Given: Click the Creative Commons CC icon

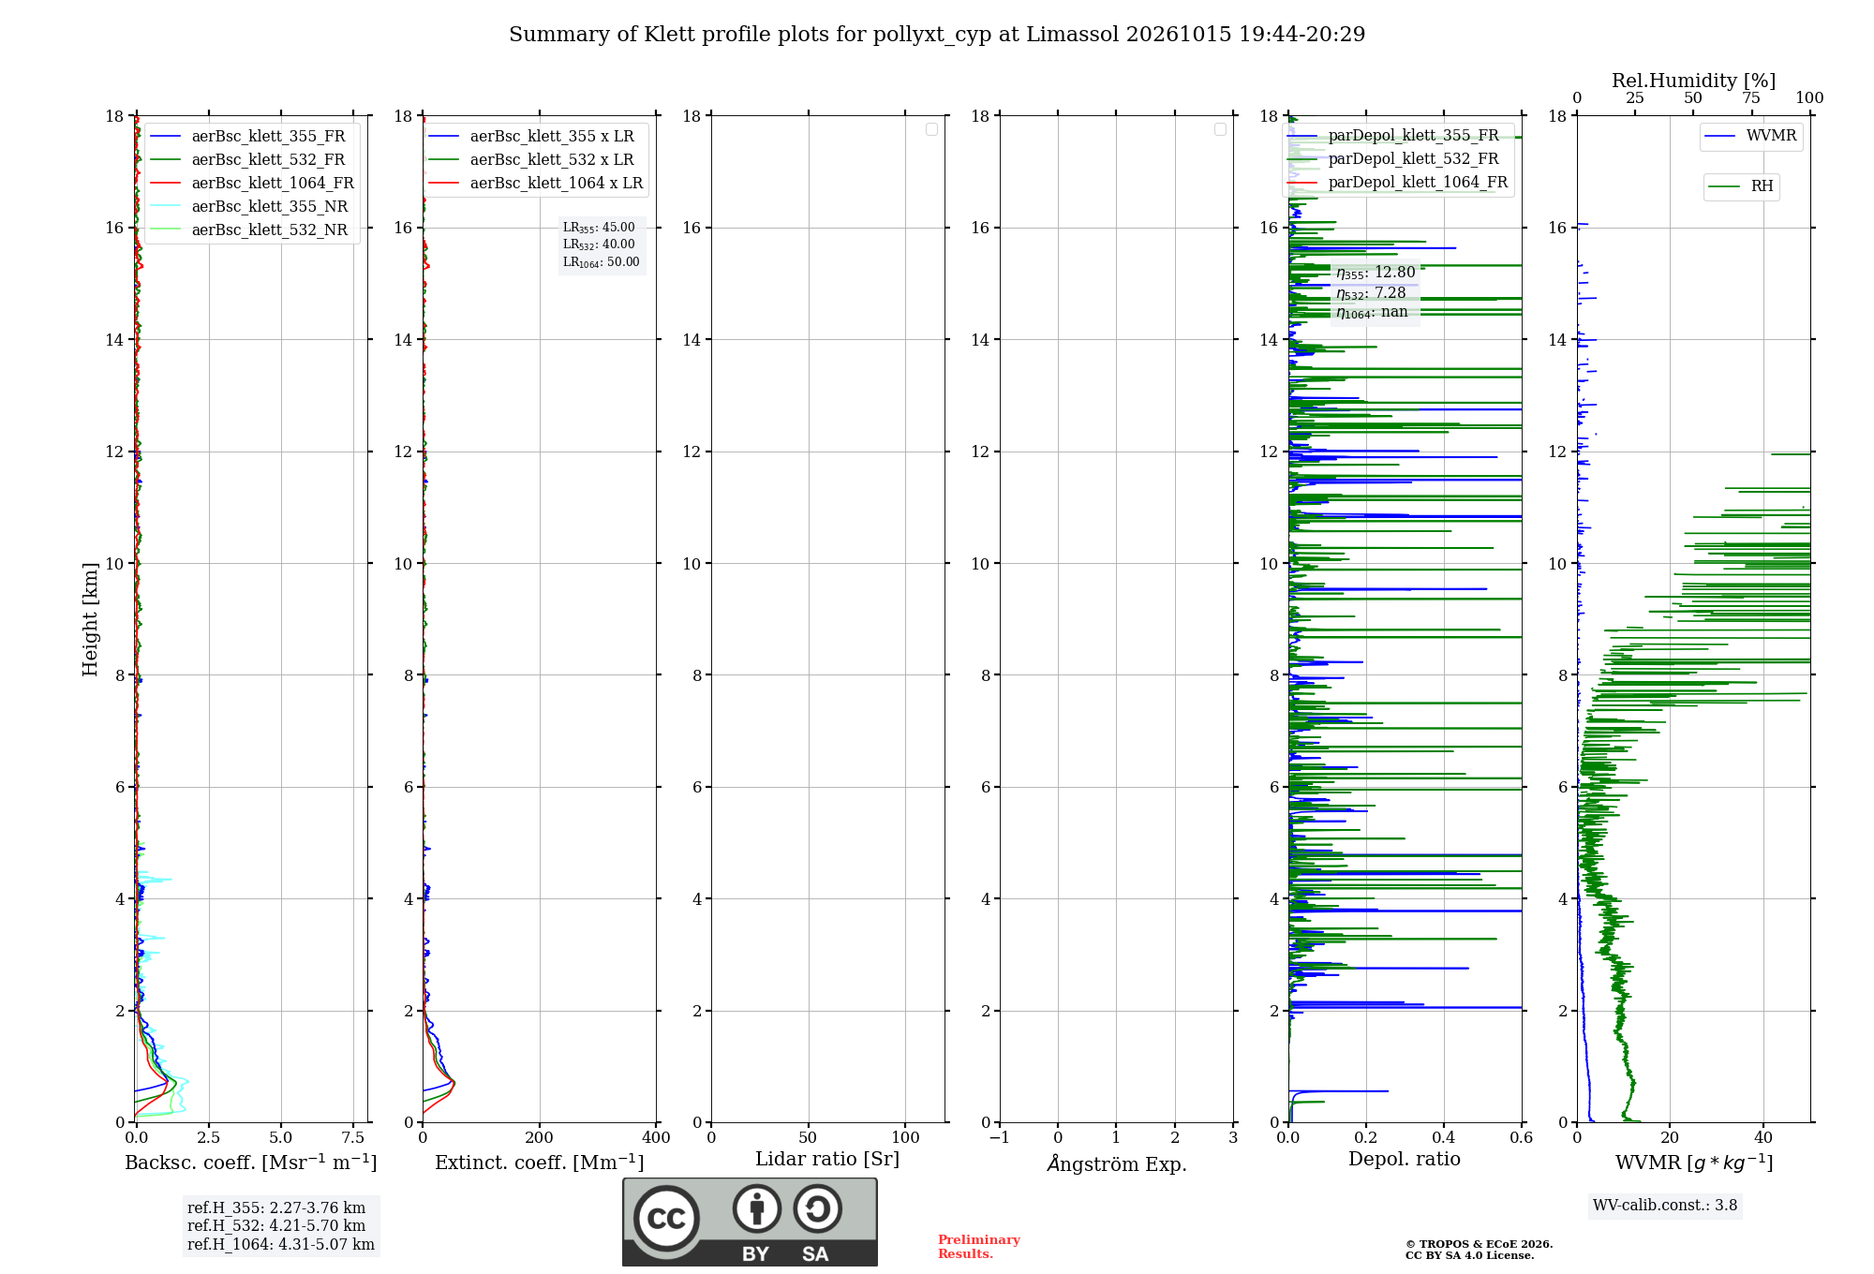Looking at the screenshot, I should (x=666, y=1218).
